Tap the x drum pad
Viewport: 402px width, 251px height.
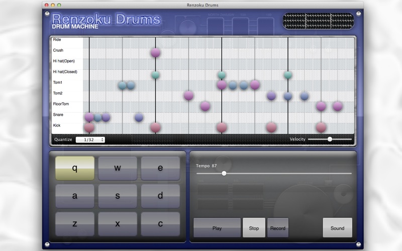(118, 224)
